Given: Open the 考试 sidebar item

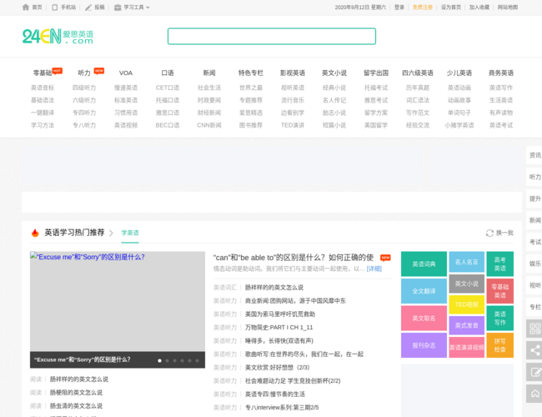Looking at the screenshot, I should coord(534,242).
